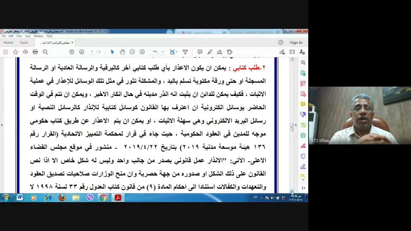Open Chrome from the taskbar
The width and height of the screenshot is (411, 231).
click(103, 198)
